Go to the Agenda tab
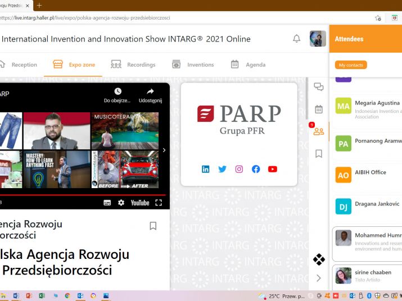This screenshot has height=301, width=402. 248,65
